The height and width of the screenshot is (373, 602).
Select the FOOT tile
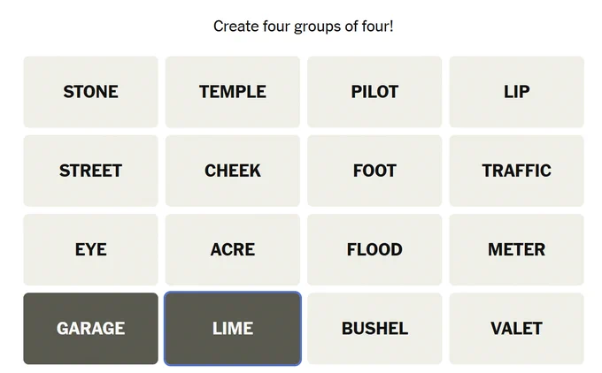[x=374, y=171]
